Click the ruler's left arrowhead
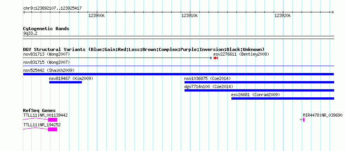 [x=24, y=12]
